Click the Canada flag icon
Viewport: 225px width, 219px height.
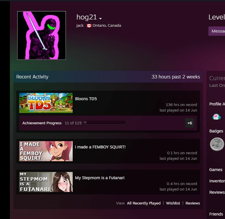click(89, 26)
